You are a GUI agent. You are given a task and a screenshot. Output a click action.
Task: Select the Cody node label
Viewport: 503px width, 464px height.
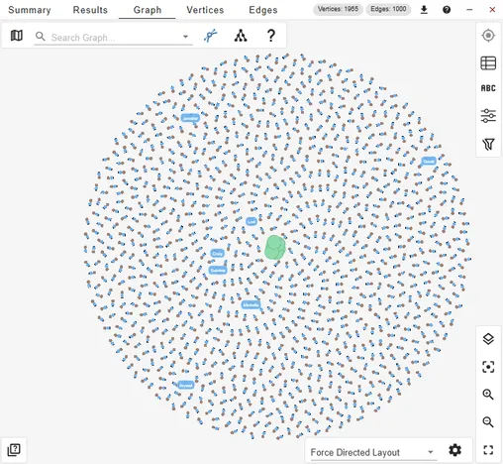click(217, 254)
